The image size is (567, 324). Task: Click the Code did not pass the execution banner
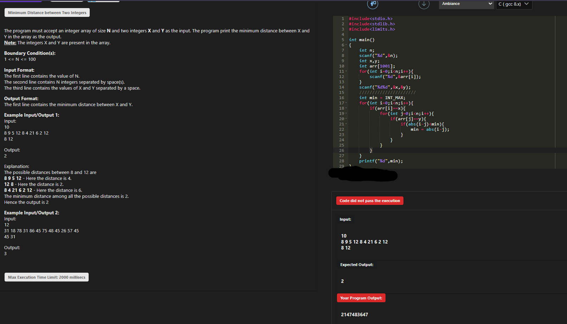(x=370, y=201)
